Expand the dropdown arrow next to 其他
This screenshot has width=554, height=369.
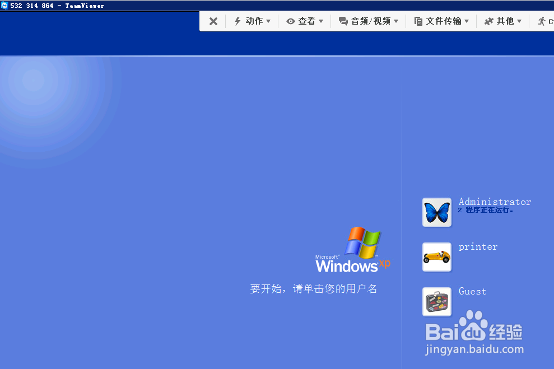[519, 21]
